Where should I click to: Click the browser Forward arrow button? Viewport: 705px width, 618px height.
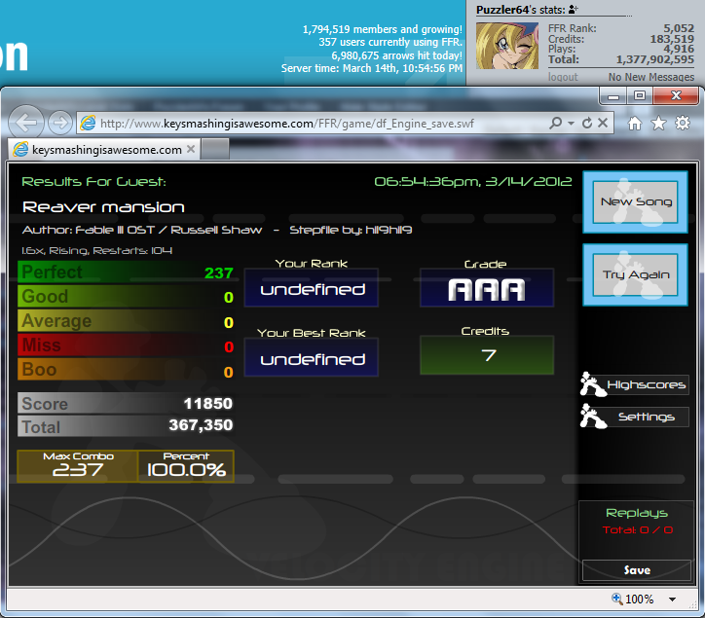pyautogui.click(x=58, y=123)
